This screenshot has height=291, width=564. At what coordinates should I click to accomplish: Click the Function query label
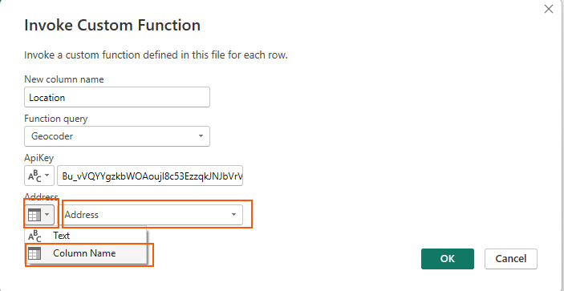tap(55, 119)
